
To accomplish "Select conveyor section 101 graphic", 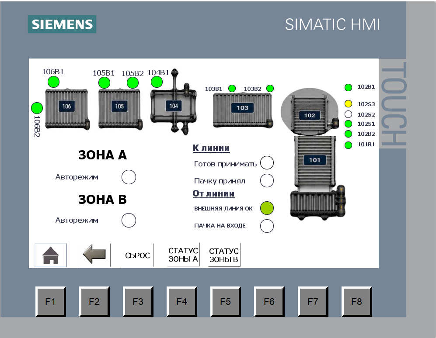I will click(x=314, y=161).
